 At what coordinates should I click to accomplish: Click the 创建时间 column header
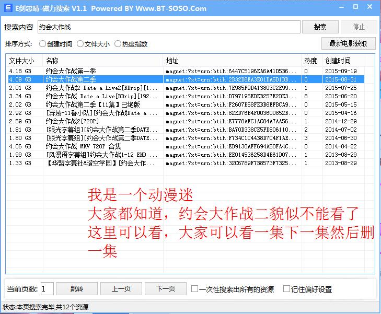[343, 61]
